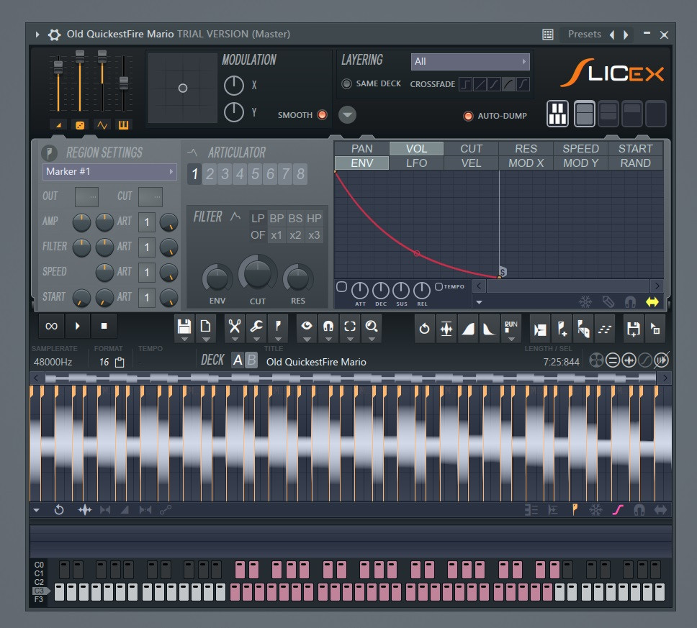Click the pink Slide curve icon
Viewport: 697px width, 628px height.
(x=617, y=509)
